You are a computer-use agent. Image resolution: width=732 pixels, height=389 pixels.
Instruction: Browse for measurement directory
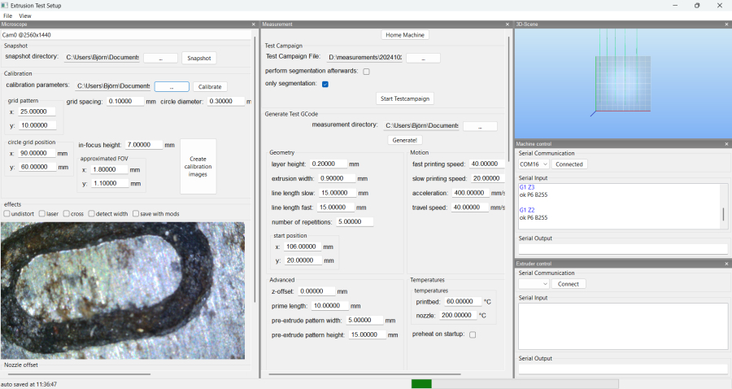(480, 126)
